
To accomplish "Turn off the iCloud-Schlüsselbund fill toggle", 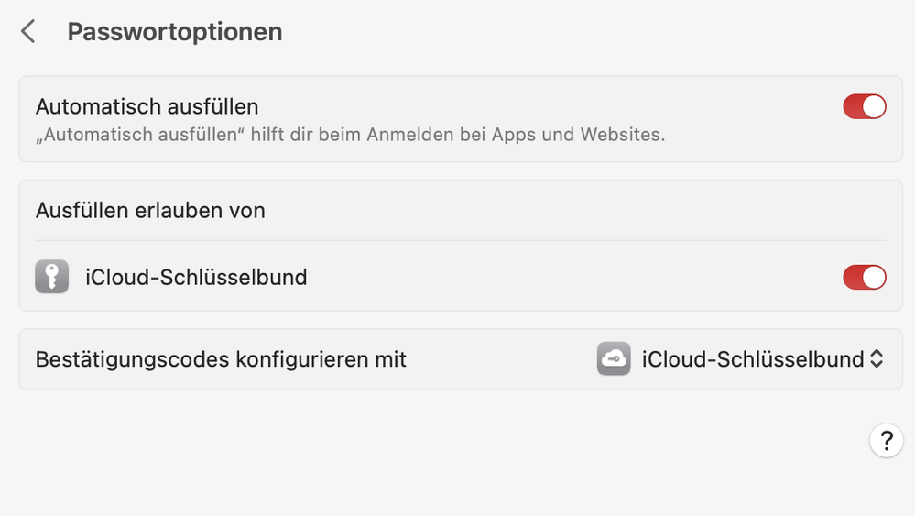I will tap(865, 277).
